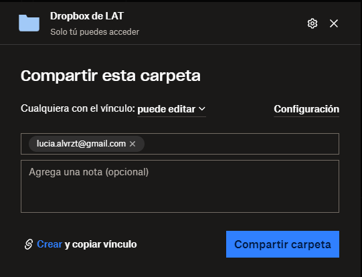Open the Configuración link
The height and width of the screenshot is (277, 362).
[306, 109]
